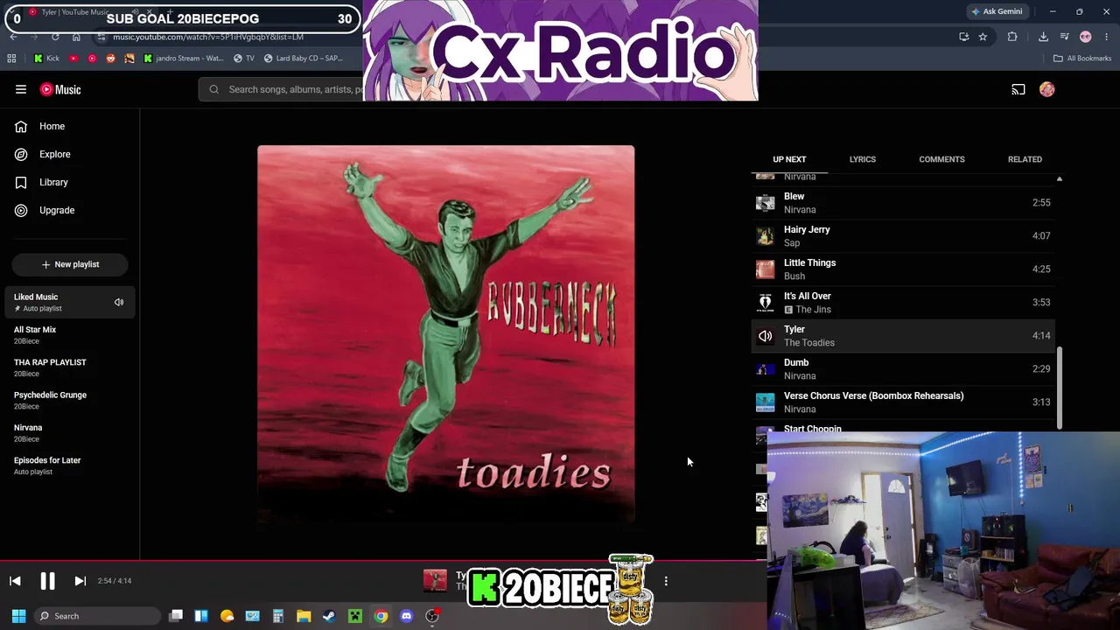Open the All Star Mix playlist
Screen dimensions: 1120x630
pyautogui.click(x=70, y=335)
